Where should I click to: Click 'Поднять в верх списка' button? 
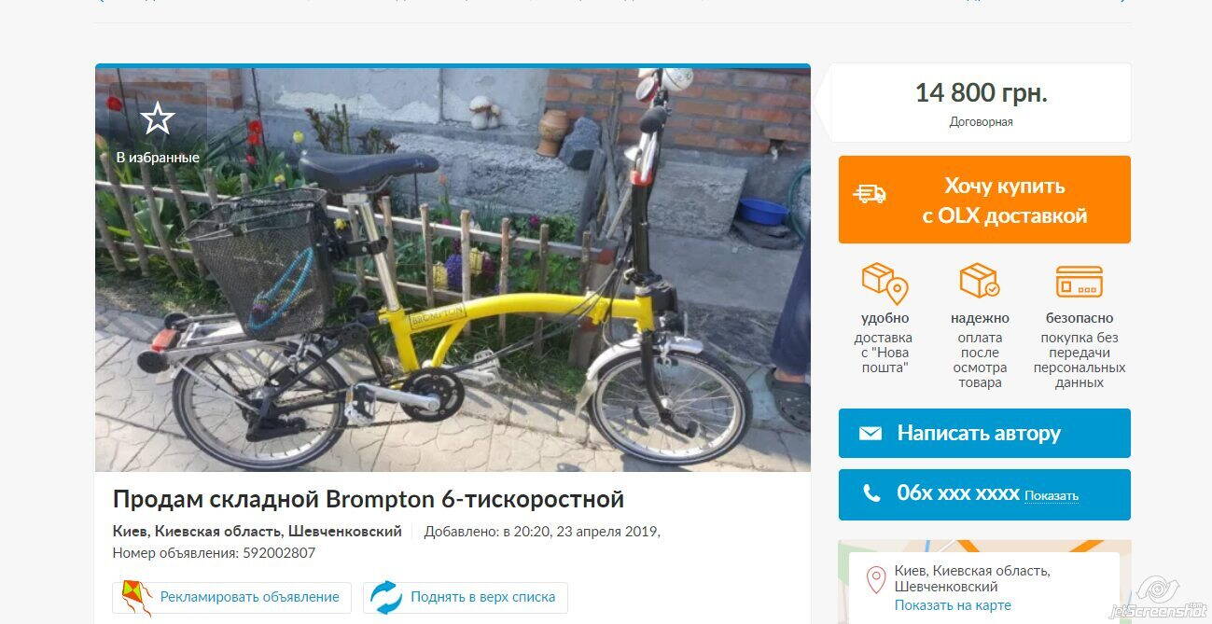[466, 597]
